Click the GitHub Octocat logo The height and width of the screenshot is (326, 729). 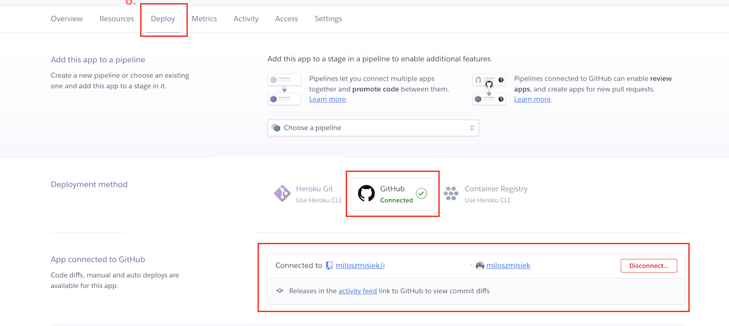366,193
